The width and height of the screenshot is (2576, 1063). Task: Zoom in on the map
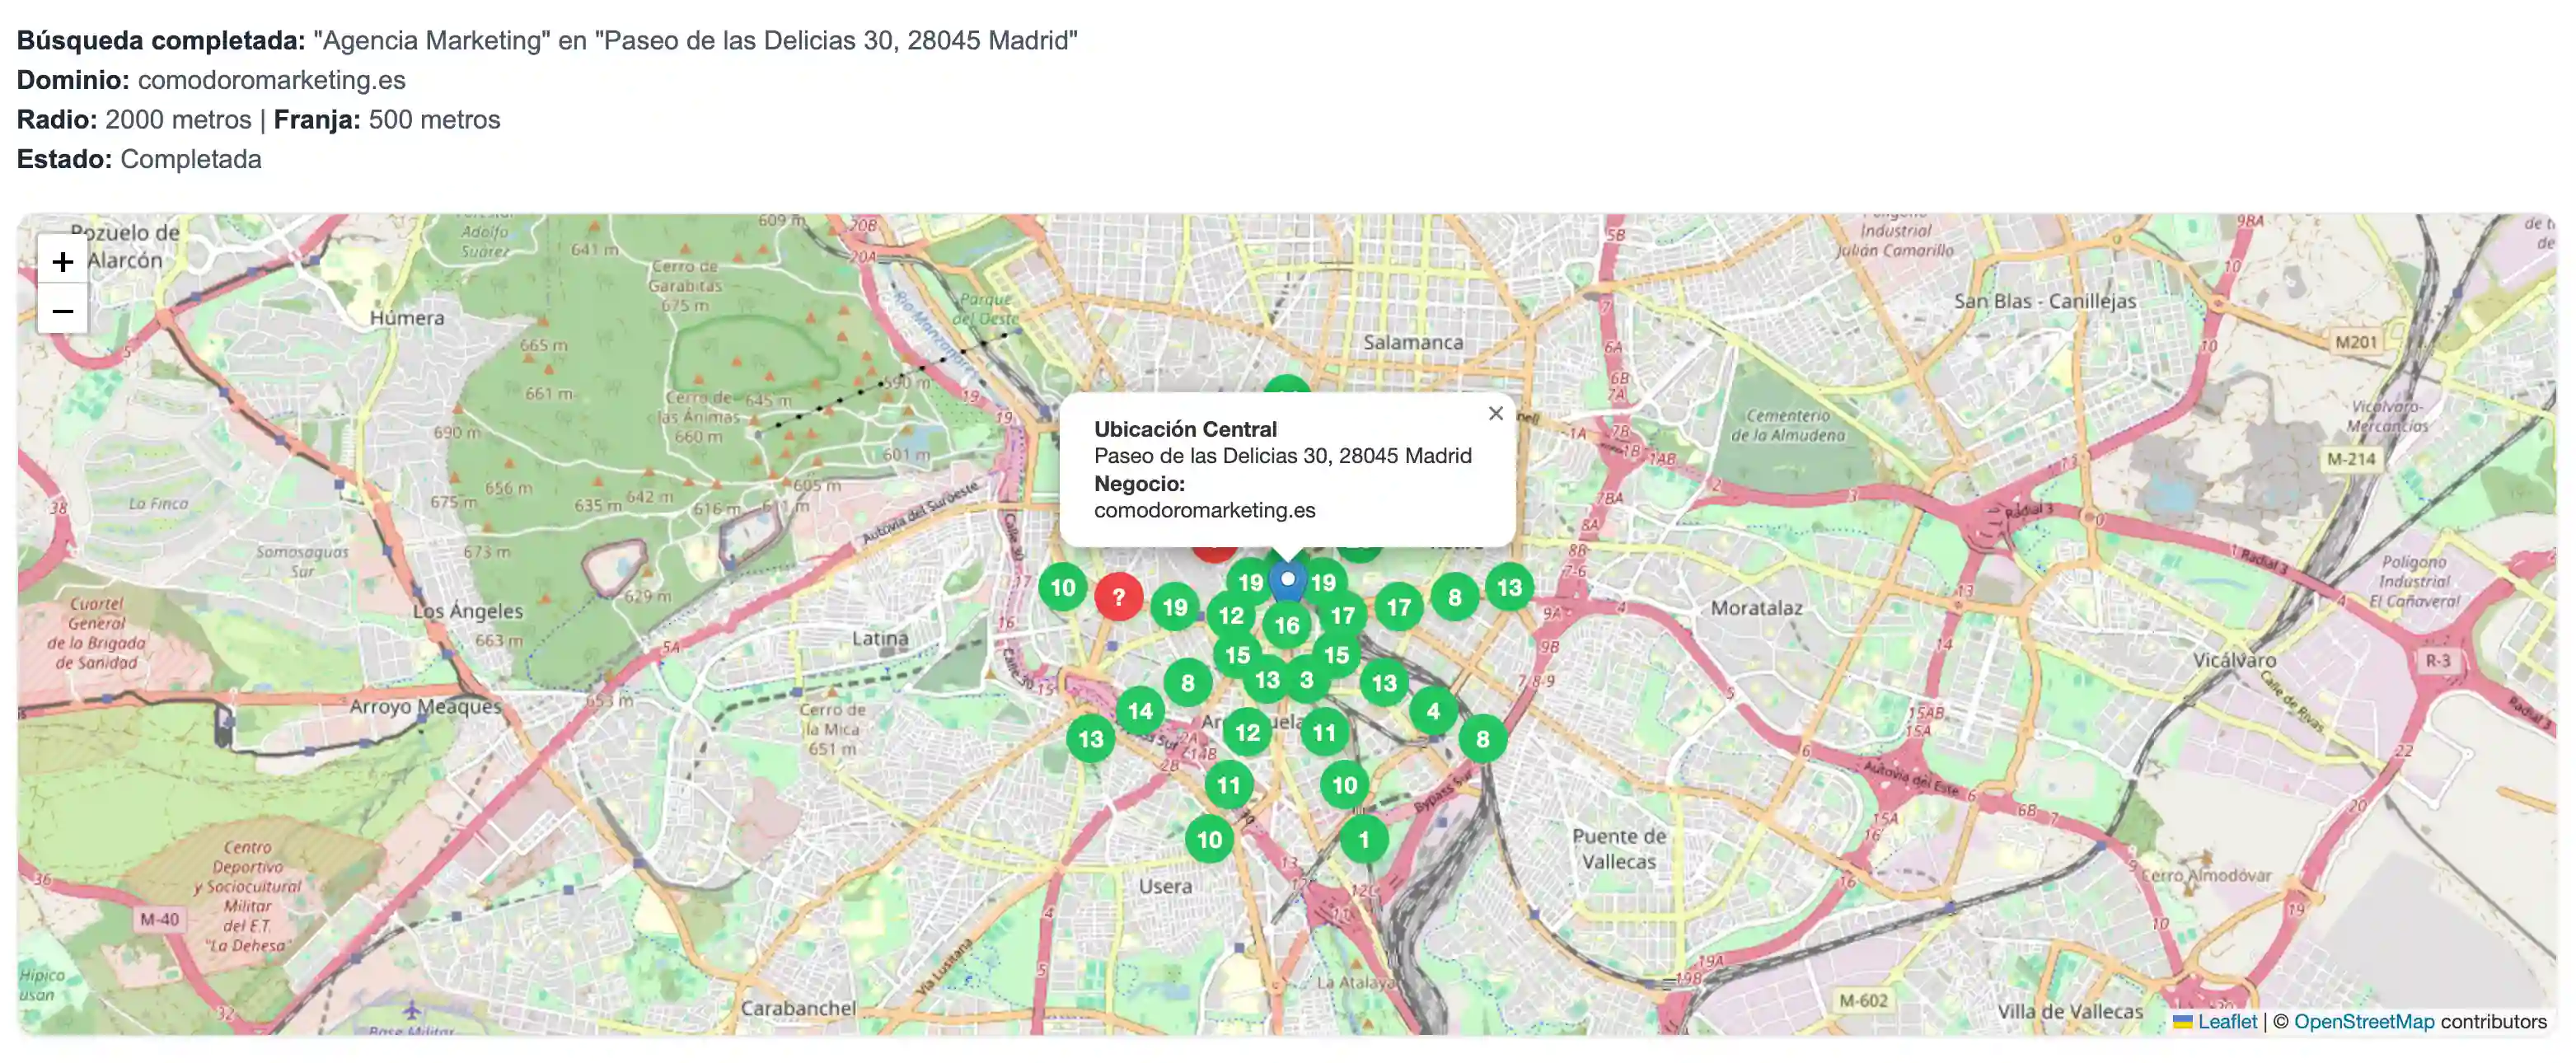click(62, 262)
